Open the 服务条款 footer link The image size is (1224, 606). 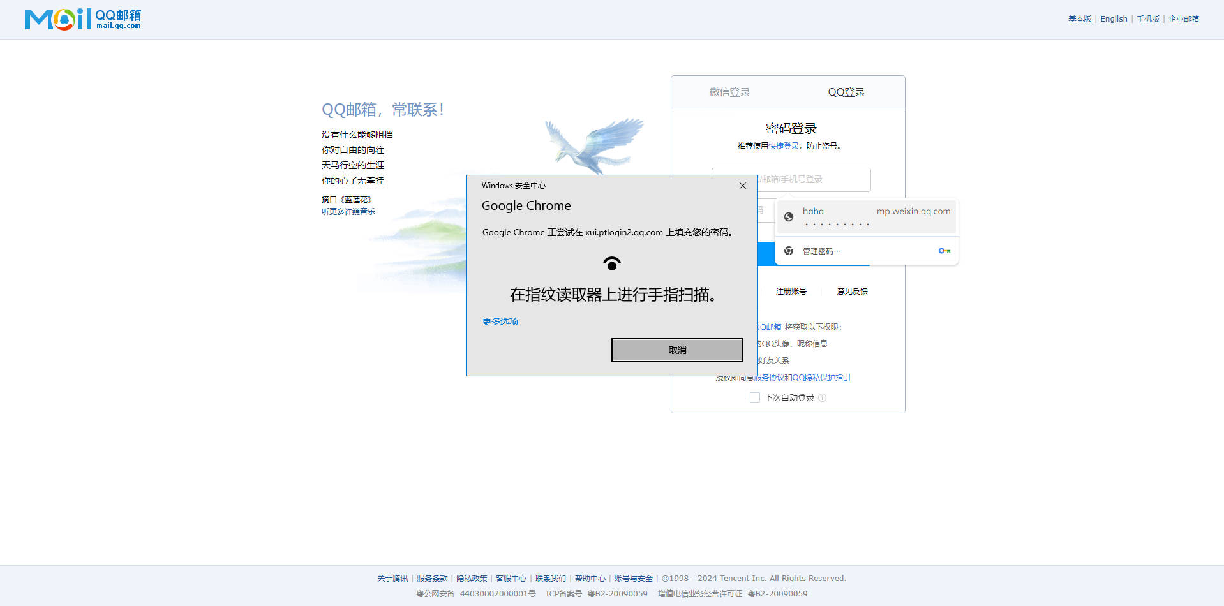pyautogui.click(x=432, y=579)
